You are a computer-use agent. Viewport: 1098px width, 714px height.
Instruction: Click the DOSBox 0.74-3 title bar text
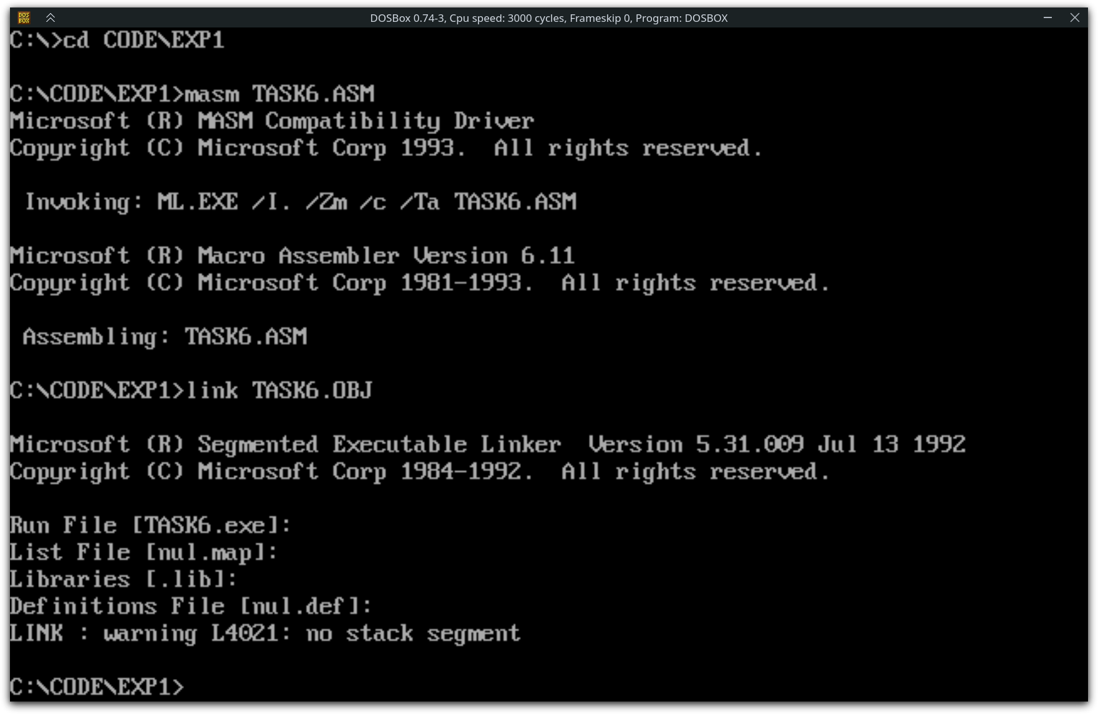(x=548, y=18)
